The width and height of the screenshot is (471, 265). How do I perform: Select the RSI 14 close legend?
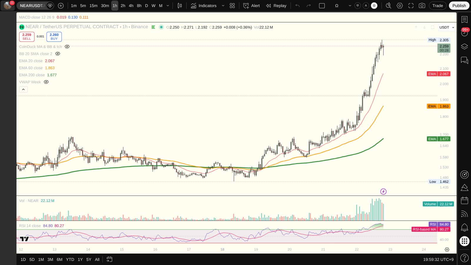click(x=30, y=226)
